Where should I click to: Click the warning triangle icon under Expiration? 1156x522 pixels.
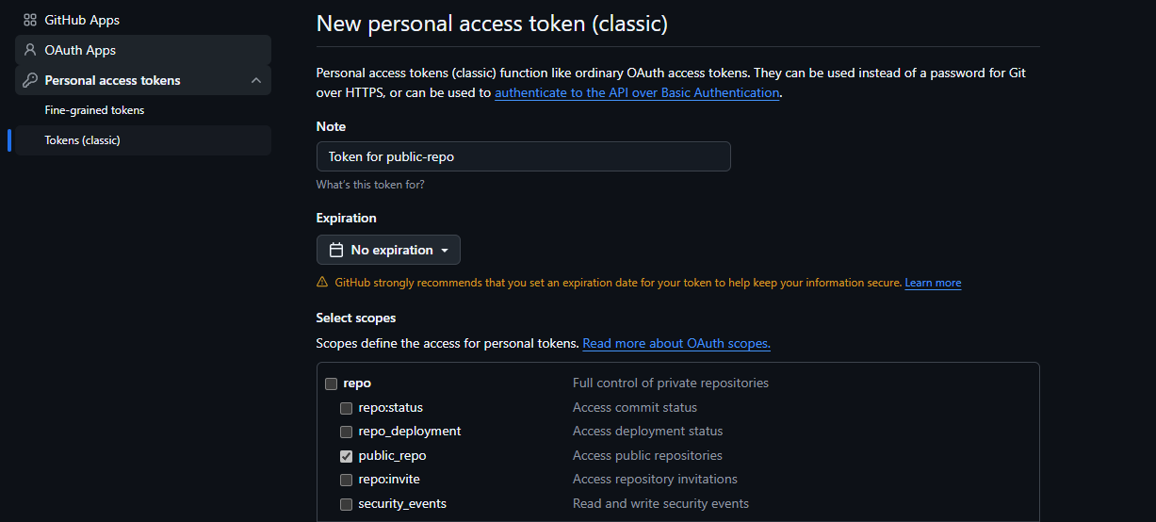(322, 283)
